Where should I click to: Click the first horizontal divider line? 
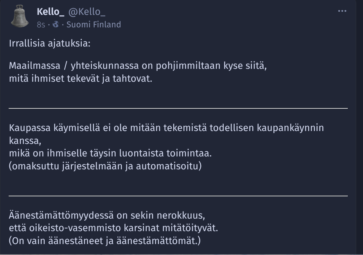(178, 108)
